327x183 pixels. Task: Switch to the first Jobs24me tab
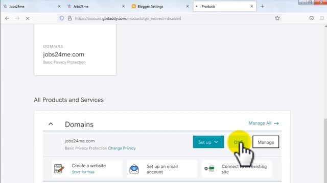pos(32,7)
